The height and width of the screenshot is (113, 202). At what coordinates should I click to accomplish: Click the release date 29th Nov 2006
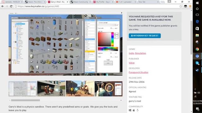(x=137, y=82)
